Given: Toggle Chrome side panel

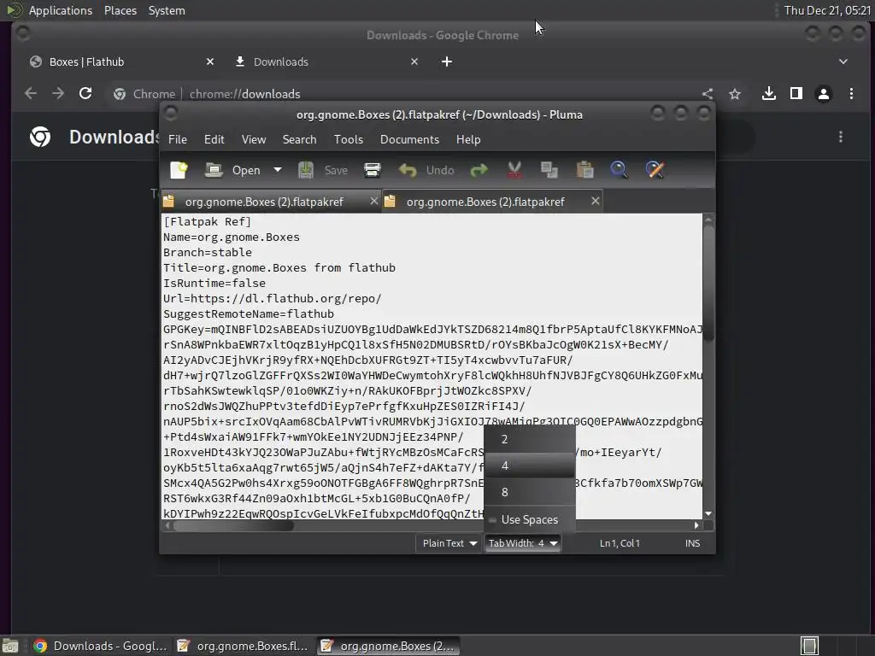Looking at the screenshot, I should [796, 94].
